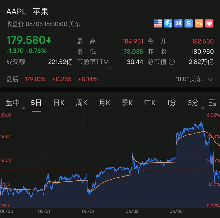Tap the orange downtrend chart icon
220x218 pixels.
(199, 23)
